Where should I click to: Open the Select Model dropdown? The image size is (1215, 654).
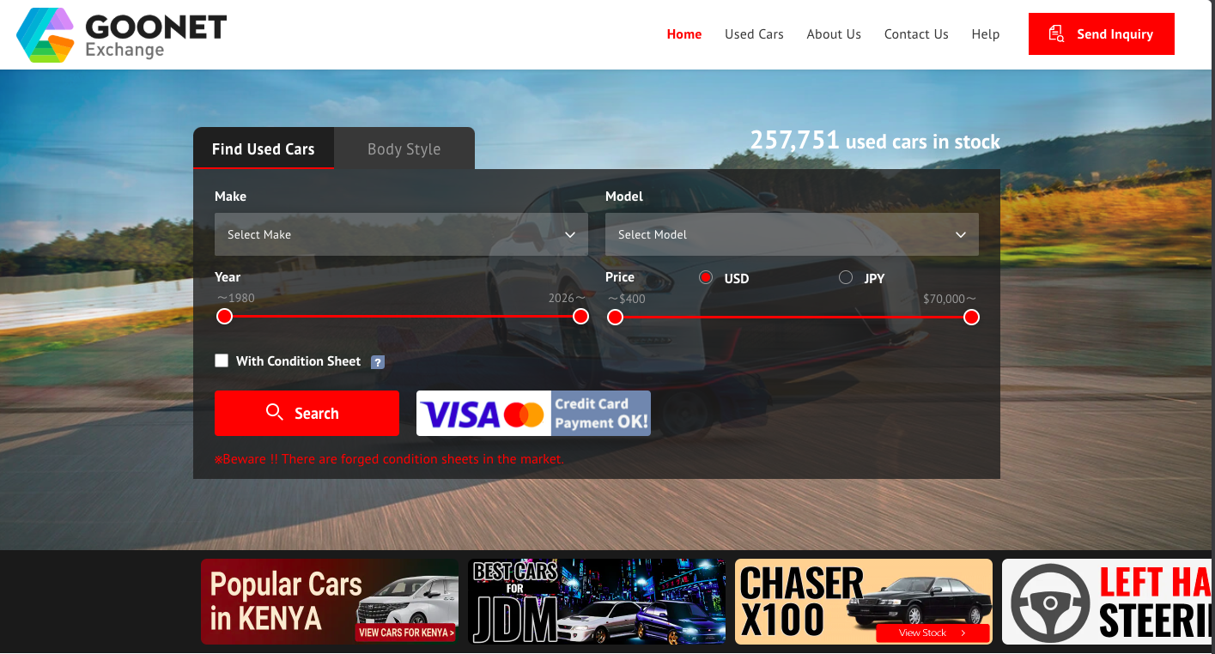coord(791,234)
